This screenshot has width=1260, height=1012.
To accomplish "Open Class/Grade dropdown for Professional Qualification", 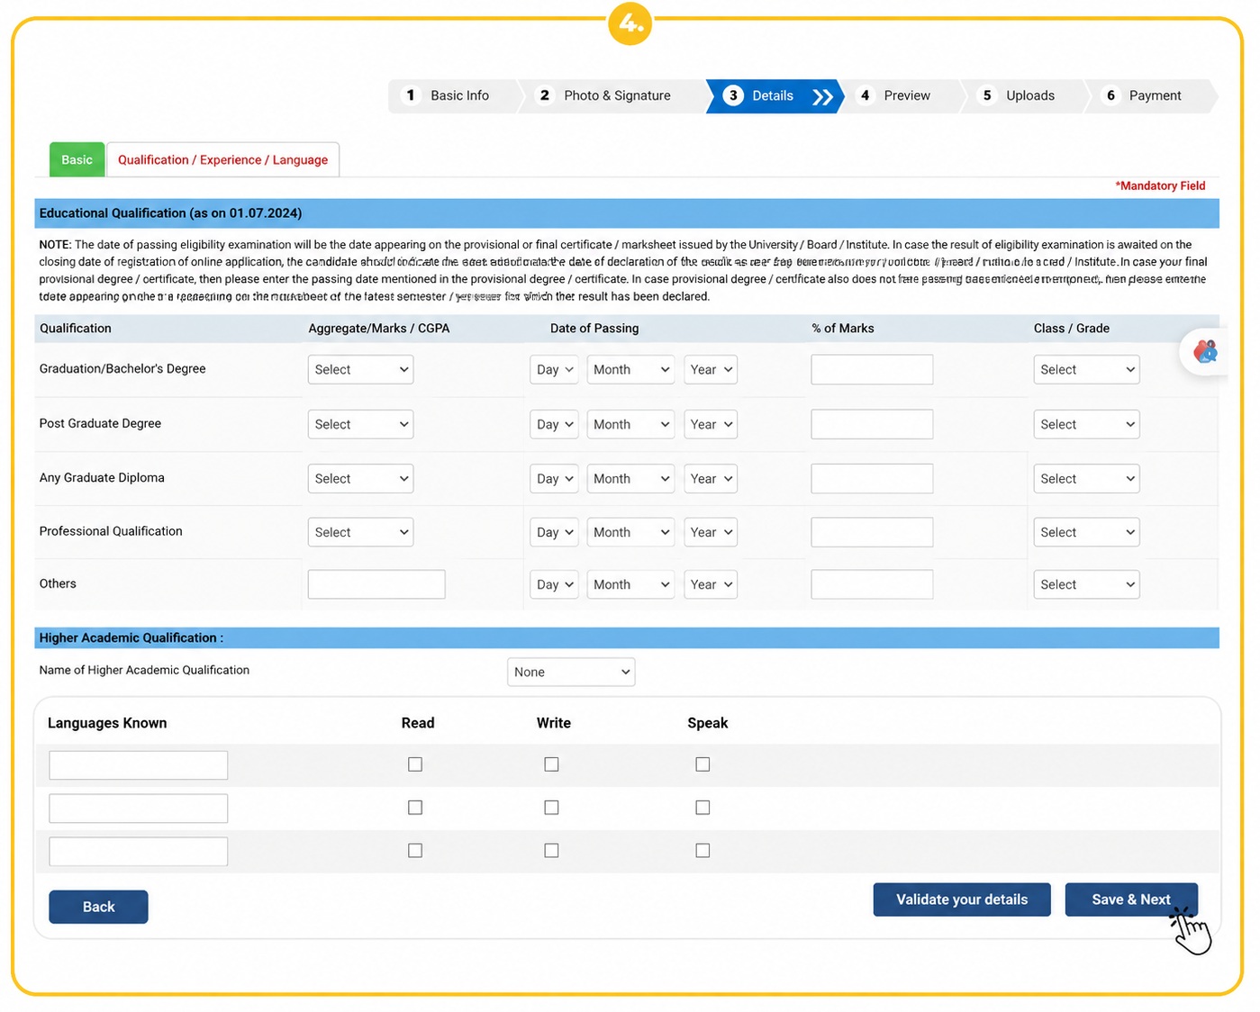I will click(1086, 532).
